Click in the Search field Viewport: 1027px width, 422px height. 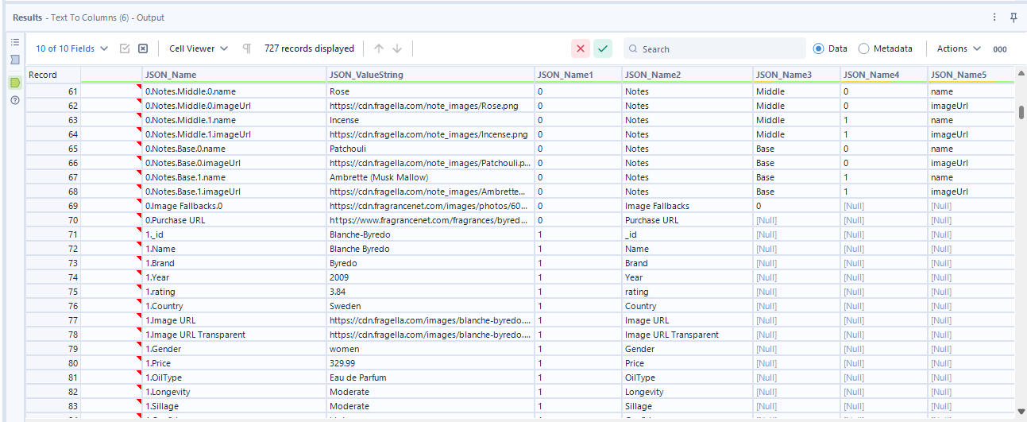[x=715, y=48]
